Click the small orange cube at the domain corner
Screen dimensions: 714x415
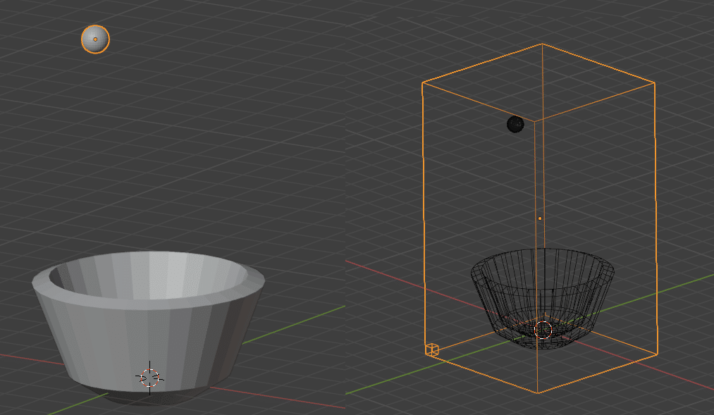[x=431, y=349]
